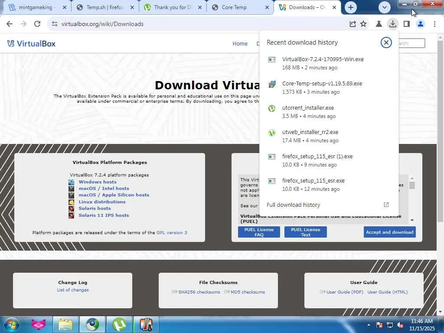
Task: Click the utweb_installer_rr2 file icon
Action: coord(272,133)
